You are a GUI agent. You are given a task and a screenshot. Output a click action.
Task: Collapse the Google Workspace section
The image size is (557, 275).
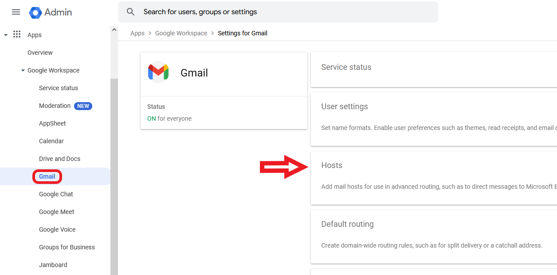[23, 70]
